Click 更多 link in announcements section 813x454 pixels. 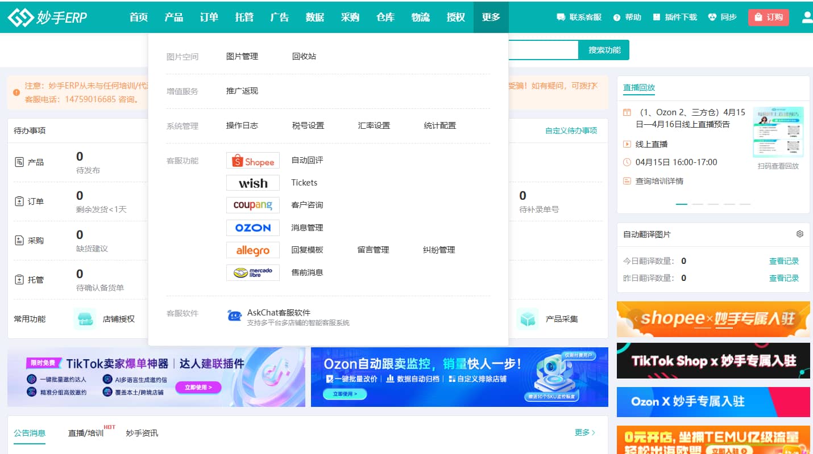(x=585, y=432)
